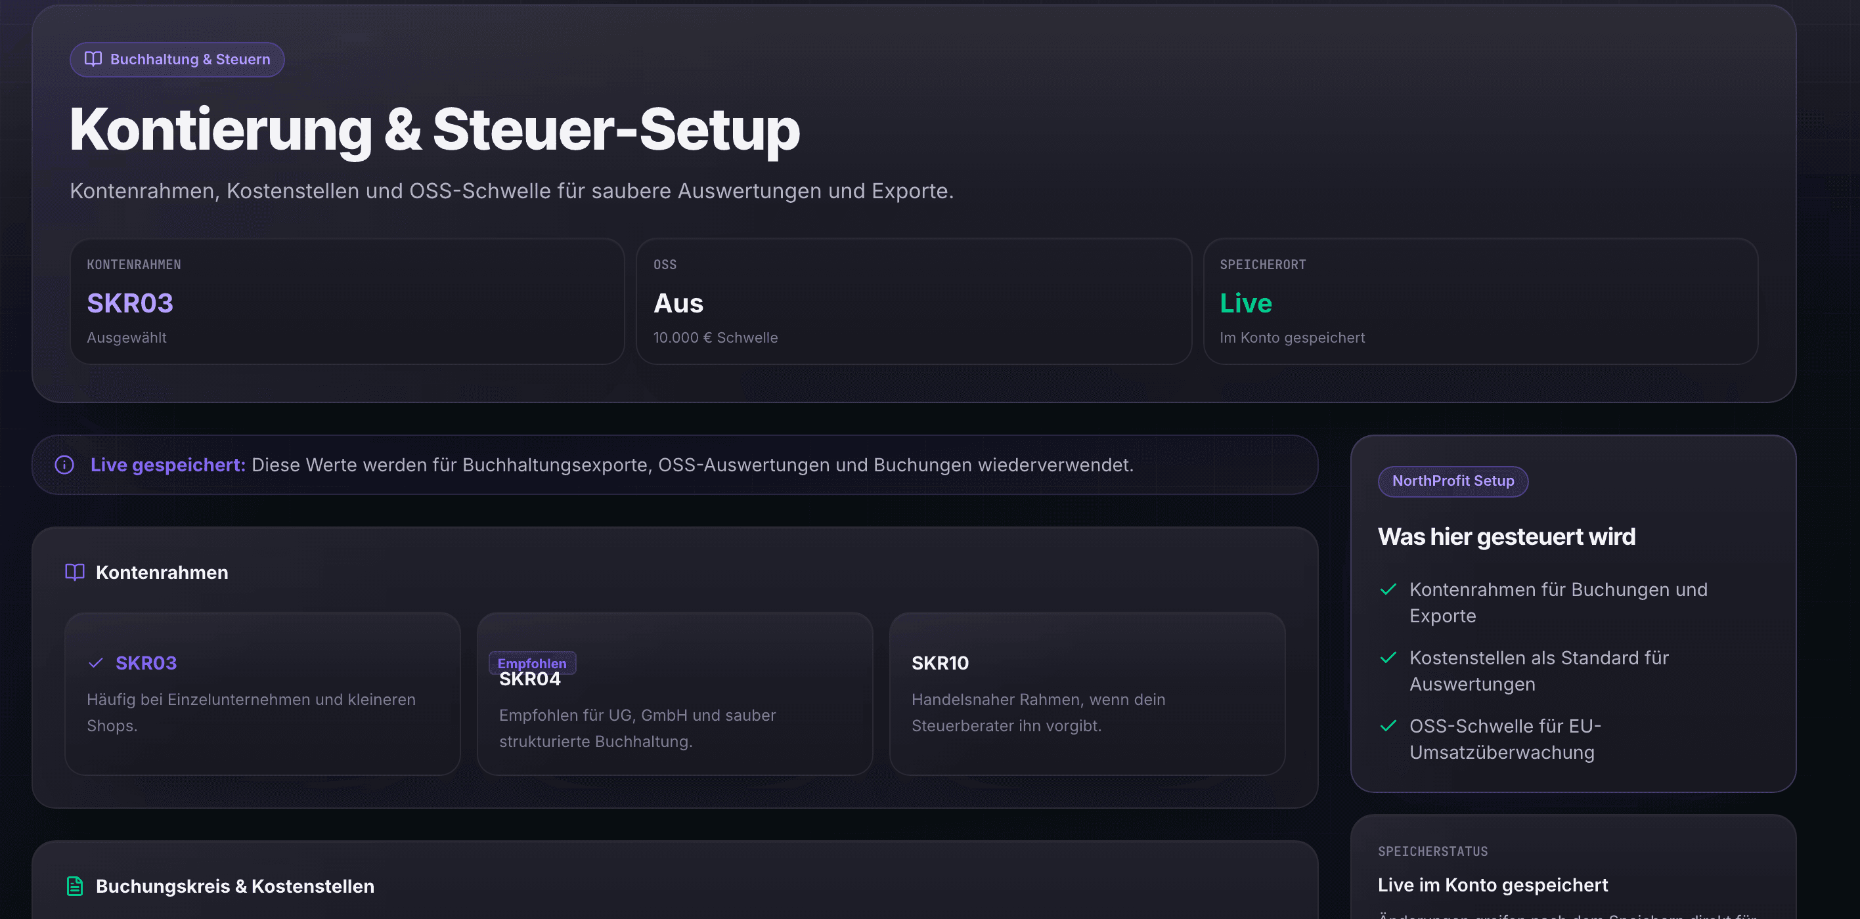Click 'Häufig bei Einzelunternehmen' description text
1860x919 pixels.
(252, 712)
